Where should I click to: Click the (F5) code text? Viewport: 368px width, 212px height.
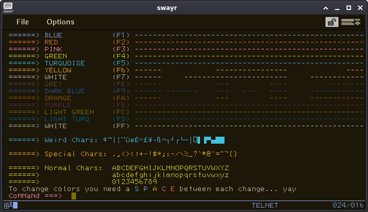coord(121,63)
